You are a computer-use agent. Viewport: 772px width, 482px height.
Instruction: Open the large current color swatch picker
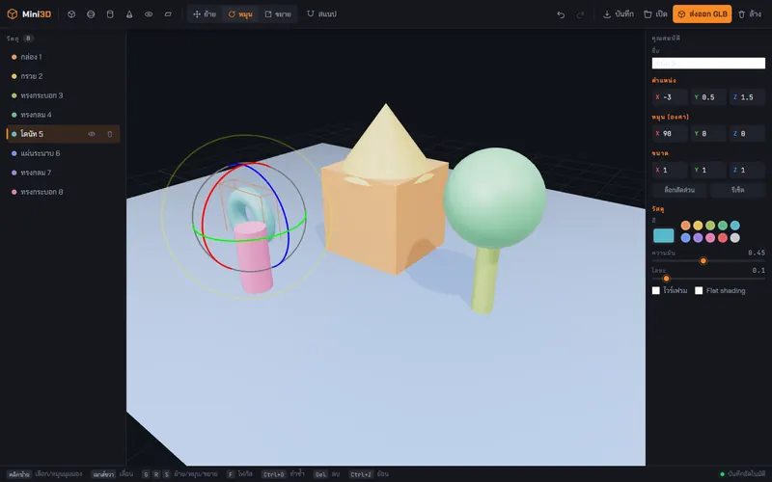pyautogui.click(x=664, y=235)
